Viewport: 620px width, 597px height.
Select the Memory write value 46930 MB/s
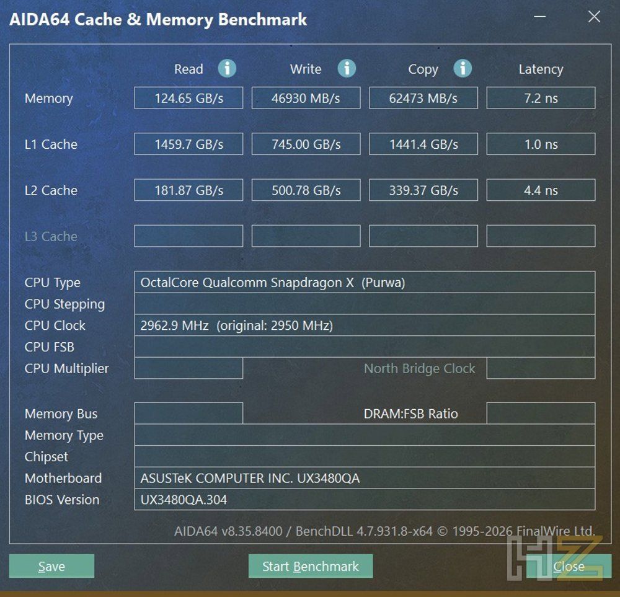[x=306, y=98]
